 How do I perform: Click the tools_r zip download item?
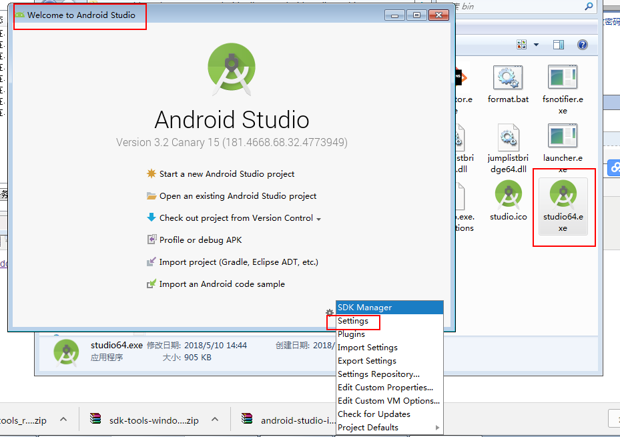point(24,420)
